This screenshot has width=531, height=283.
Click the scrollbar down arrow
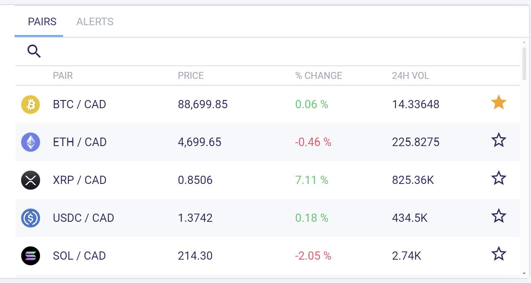[524, 273]
